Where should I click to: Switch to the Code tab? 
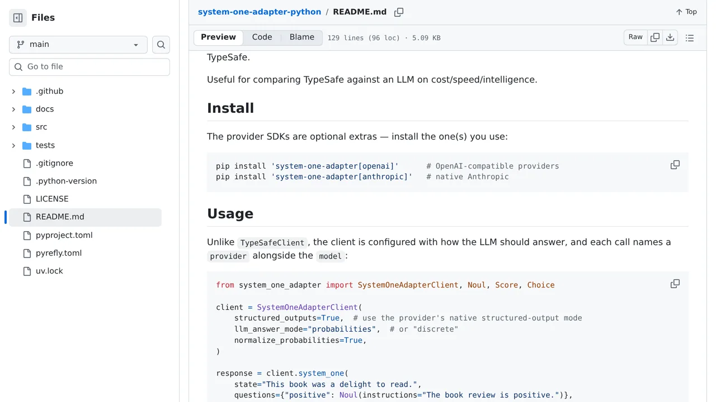pyautogui.click(x=262, y=37)
